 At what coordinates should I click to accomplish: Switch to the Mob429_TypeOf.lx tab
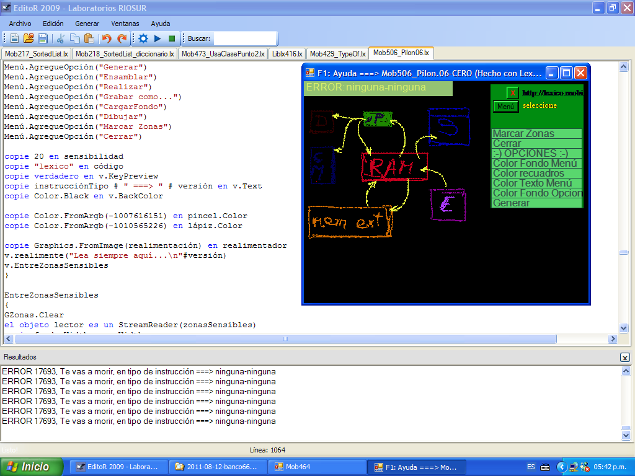(x=337, y=54)
